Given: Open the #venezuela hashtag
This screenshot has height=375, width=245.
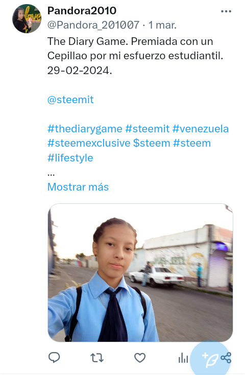Looking at the screenshot, I should click(201, 129).
